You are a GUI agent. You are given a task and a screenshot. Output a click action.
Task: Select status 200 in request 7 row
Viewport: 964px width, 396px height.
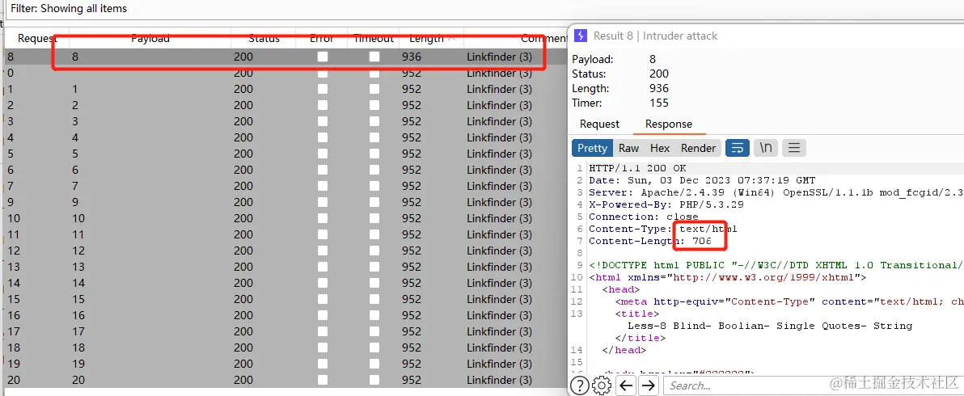click(243, 186)
